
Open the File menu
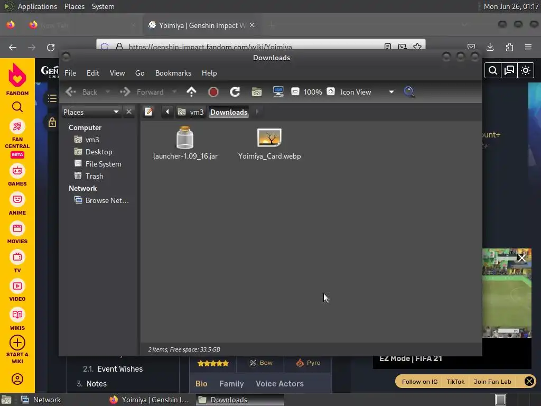(x=70, y=73)
